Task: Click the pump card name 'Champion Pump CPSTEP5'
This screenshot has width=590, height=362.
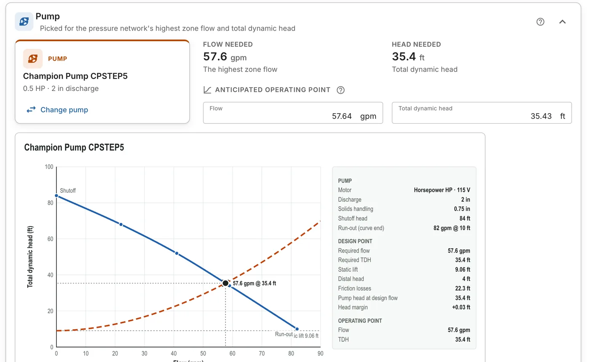Action: coord(75,76)
